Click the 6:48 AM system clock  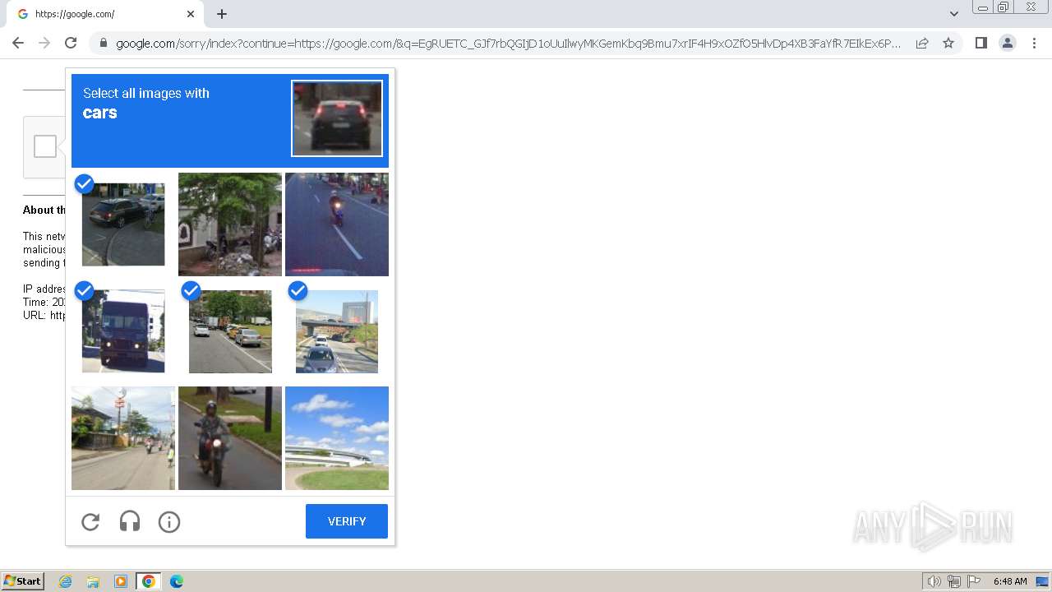(x=1010, y=581)
